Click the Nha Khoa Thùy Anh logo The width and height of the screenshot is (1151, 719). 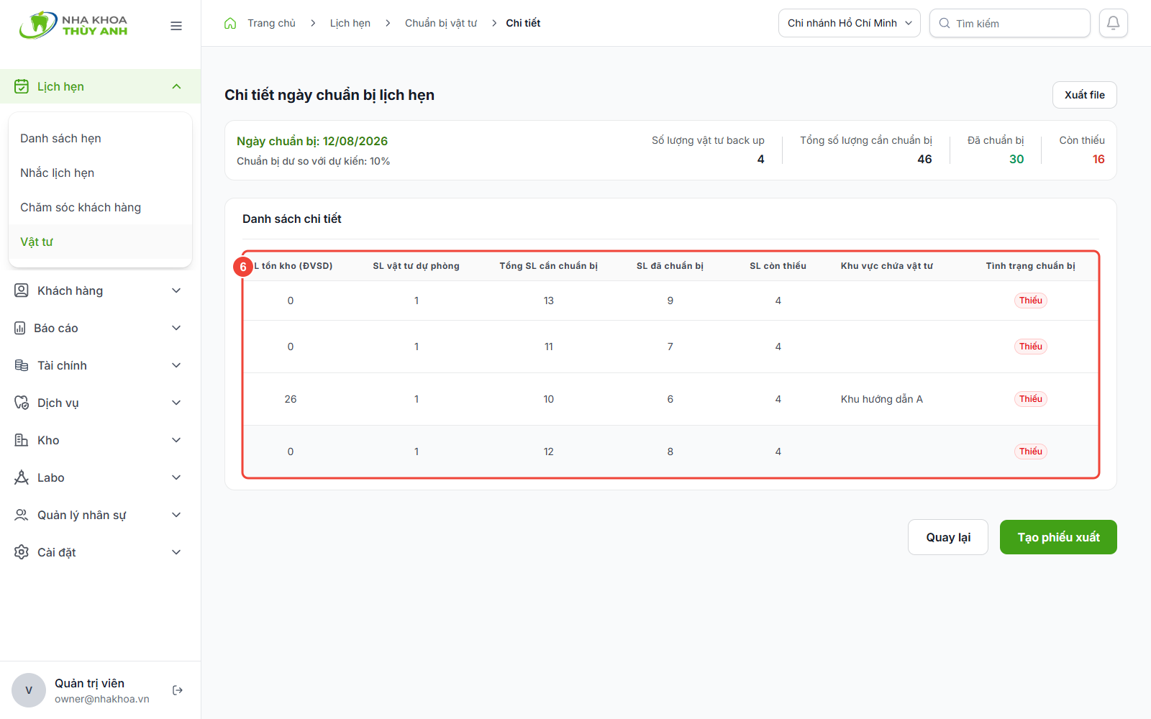click(73, 25)
